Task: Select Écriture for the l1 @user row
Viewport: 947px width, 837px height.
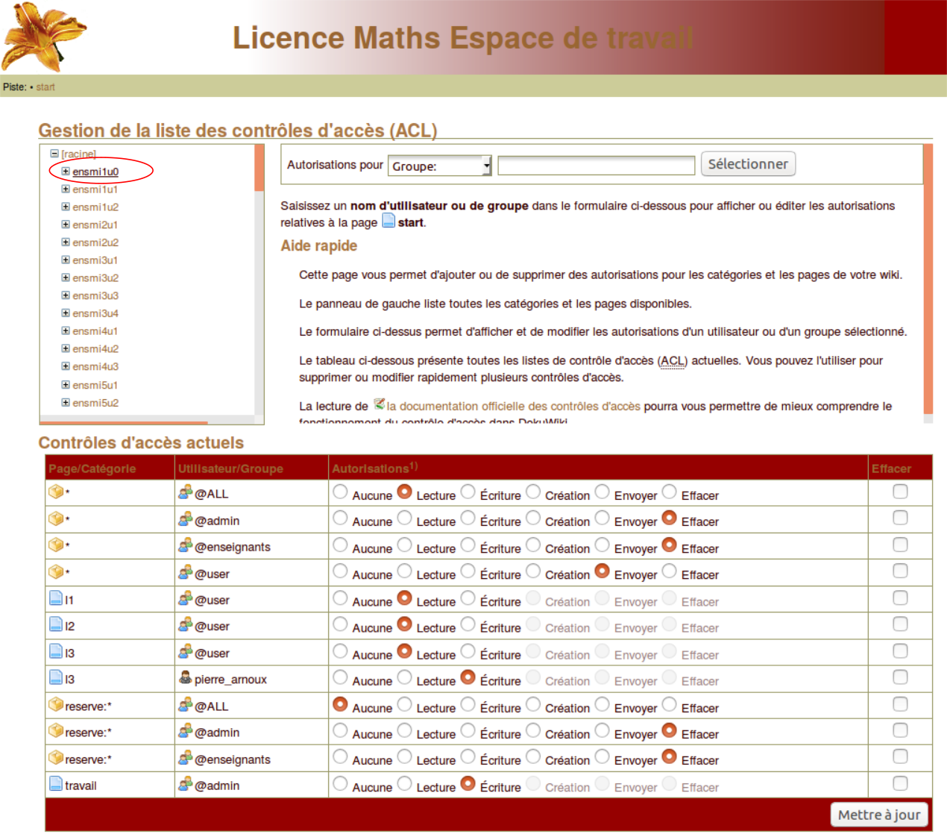Action: 468,598
